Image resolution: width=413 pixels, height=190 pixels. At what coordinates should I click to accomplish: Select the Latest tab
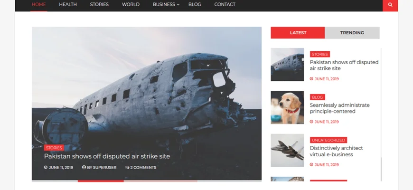pos(298,33)
